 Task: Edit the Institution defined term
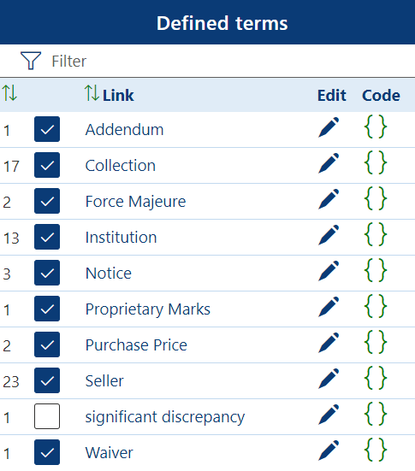coord(329,235)
